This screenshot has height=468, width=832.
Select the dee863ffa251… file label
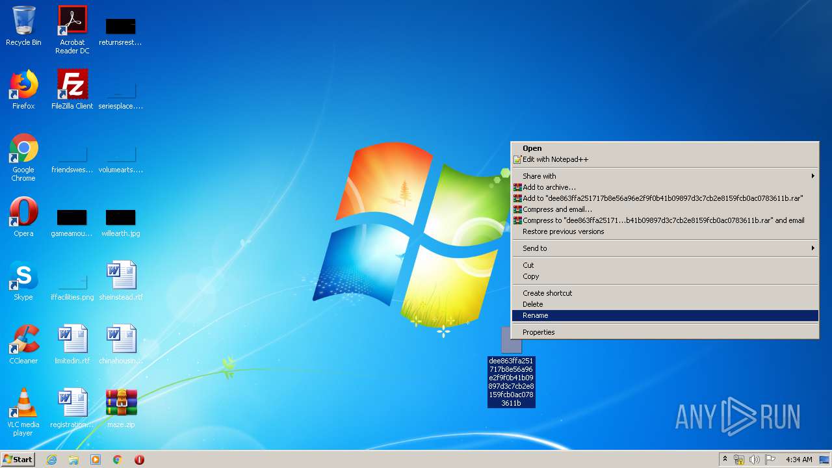[x=511, y=382]
